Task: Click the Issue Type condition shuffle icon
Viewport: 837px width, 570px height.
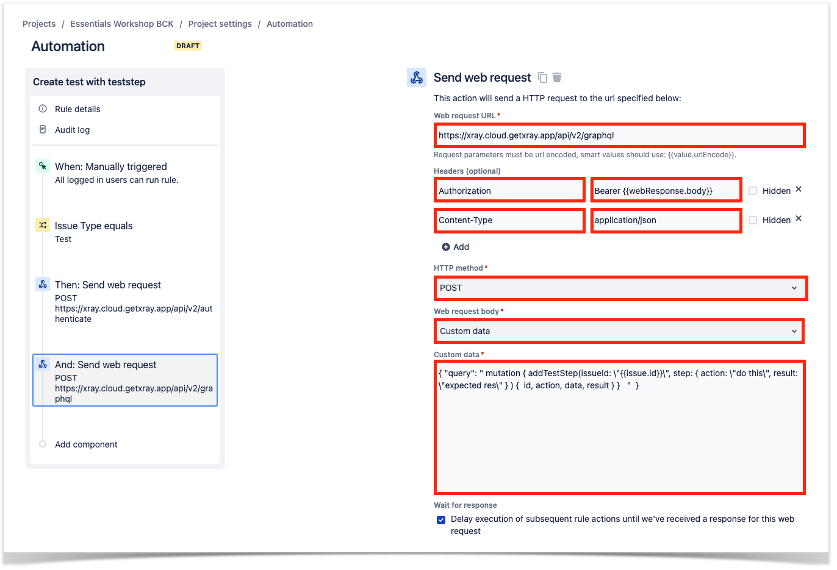Action: [x=43, y=225]
